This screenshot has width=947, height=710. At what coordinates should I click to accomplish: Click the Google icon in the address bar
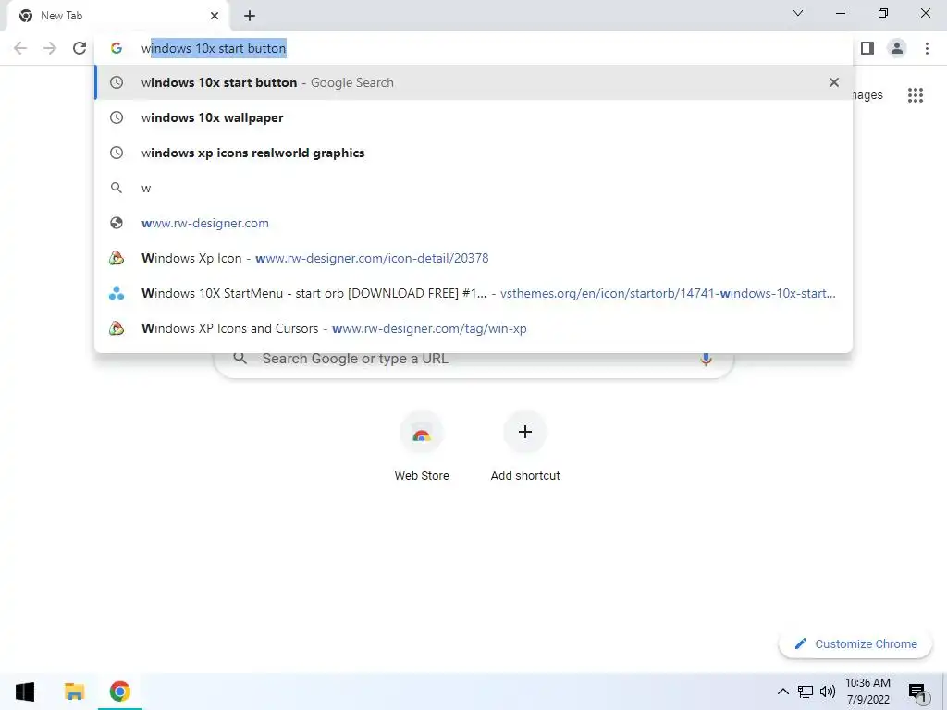[x=117, y=48]
